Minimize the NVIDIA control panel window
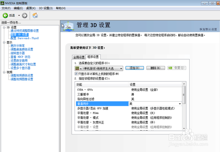Image resolution: width=220 pixels, height=152 pixels. (204, 3)
